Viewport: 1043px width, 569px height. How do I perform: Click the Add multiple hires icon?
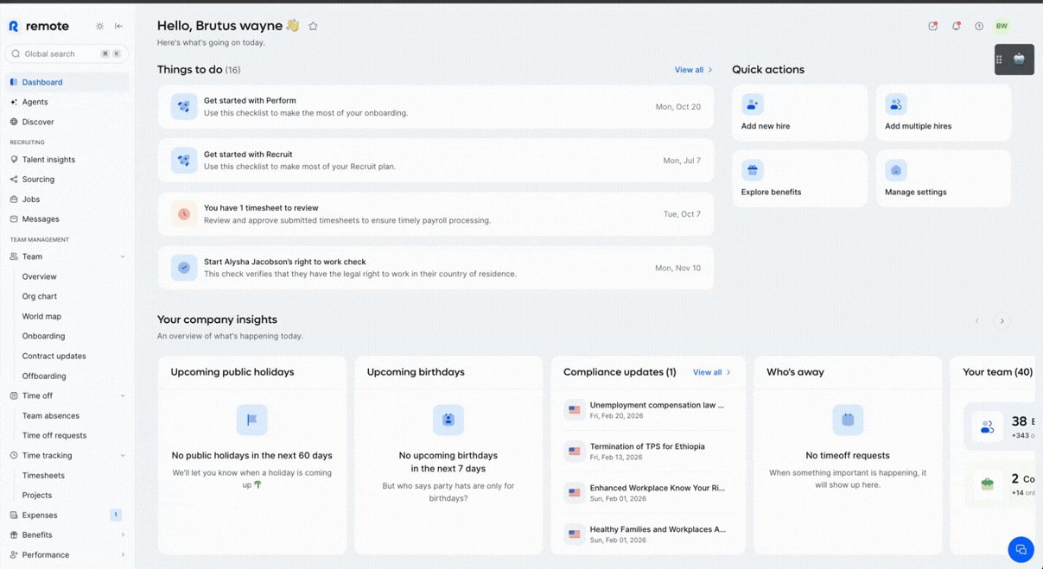[x=896, y=104]
